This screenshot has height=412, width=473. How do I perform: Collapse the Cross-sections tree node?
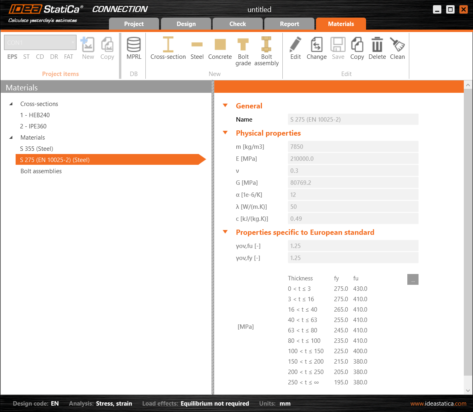pos(11,104)
